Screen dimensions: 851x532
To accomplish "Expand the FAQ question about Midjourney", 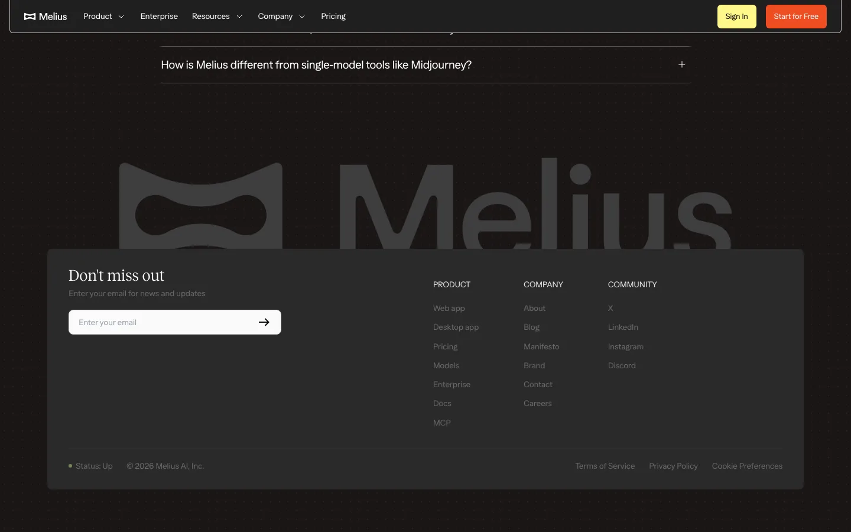I will (425, 64).
